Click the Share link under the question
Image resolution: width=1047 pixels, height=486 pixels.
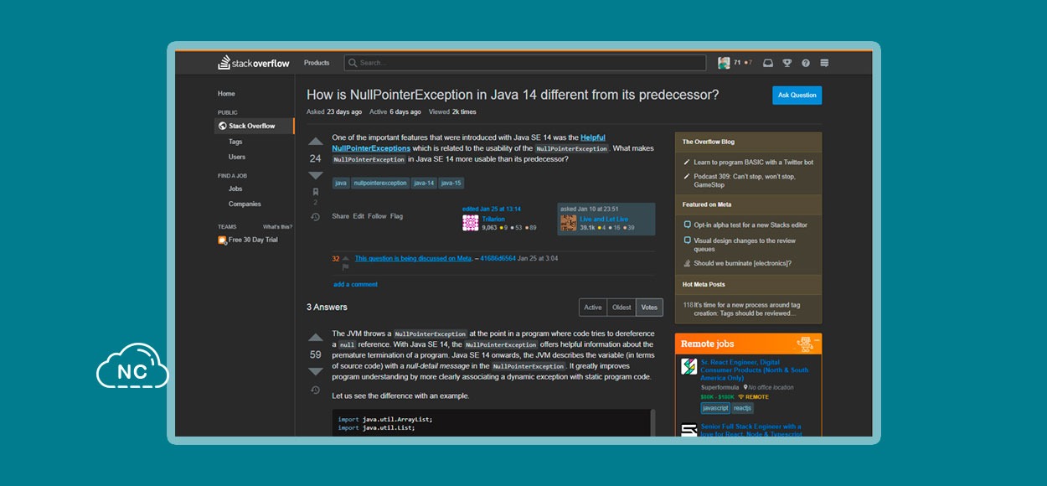[x=340, y=216]
